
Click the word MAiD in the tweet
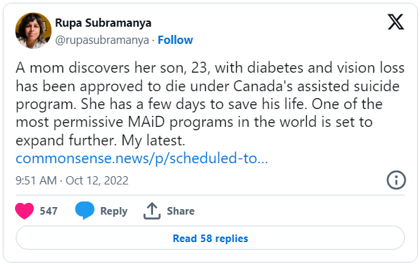pyautogui.click(x=146, y=122)
